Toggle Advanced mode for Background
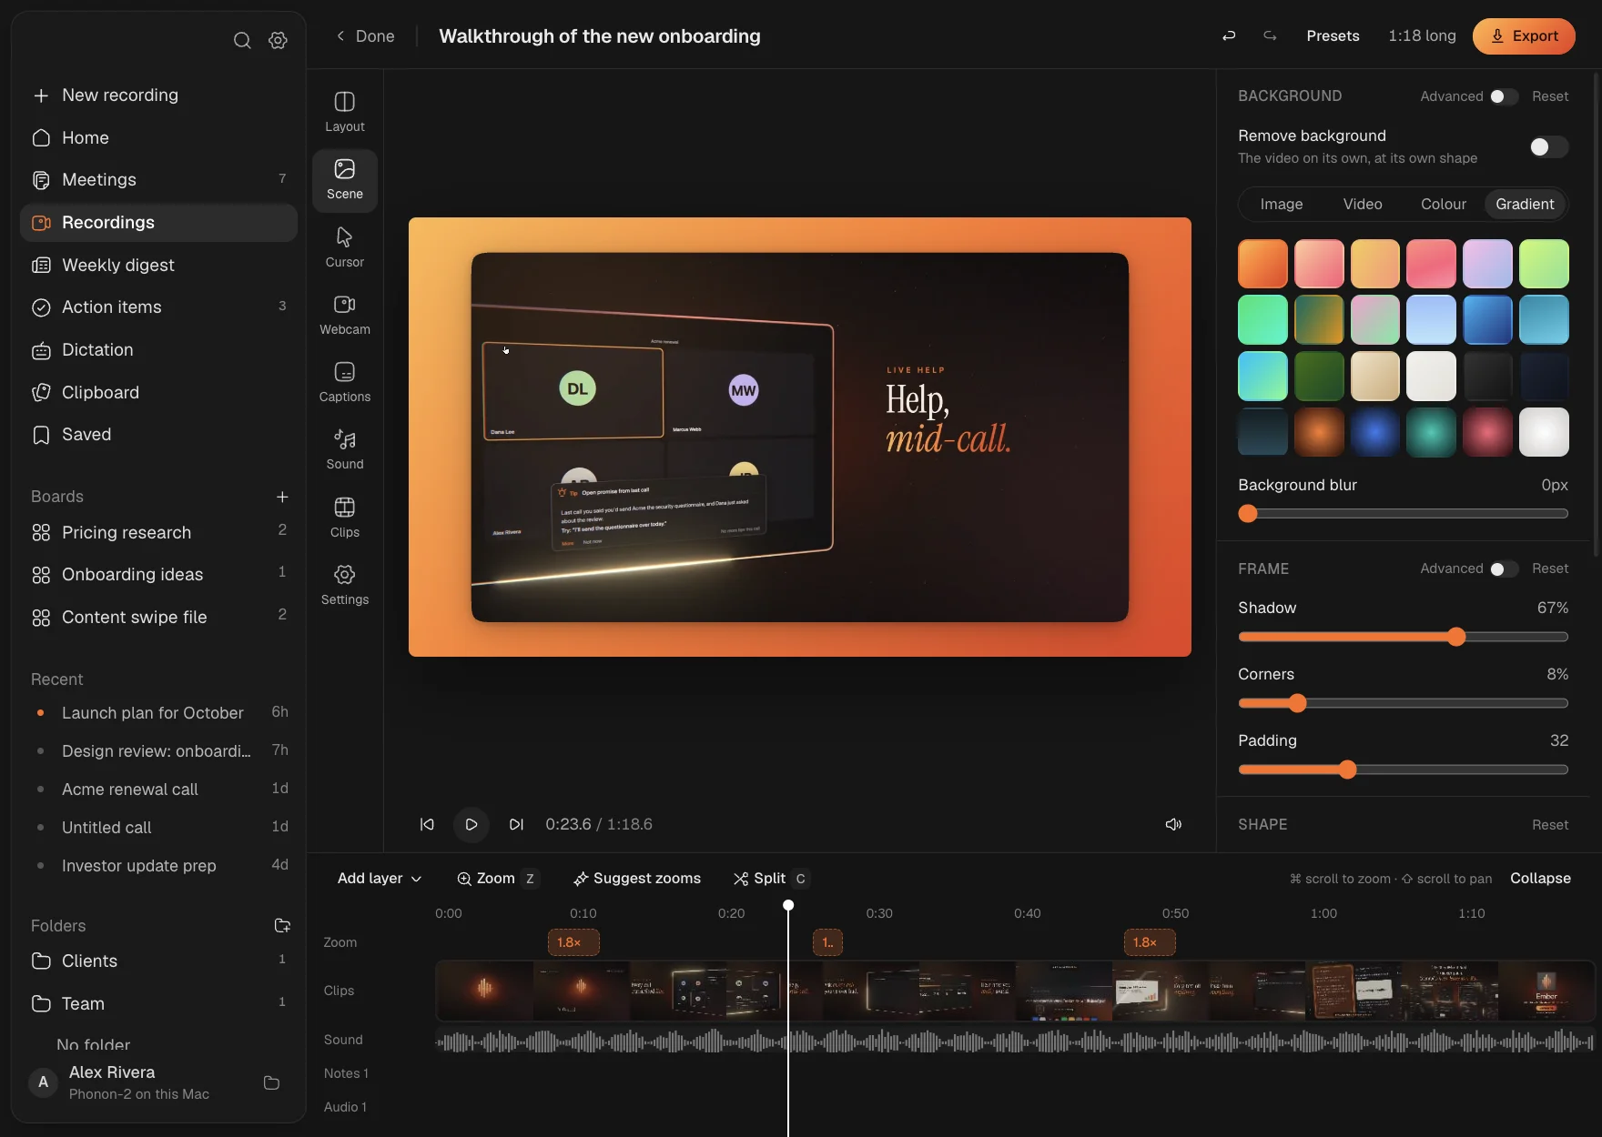Screen dimensions: 1602x1137 (1504, 96)
